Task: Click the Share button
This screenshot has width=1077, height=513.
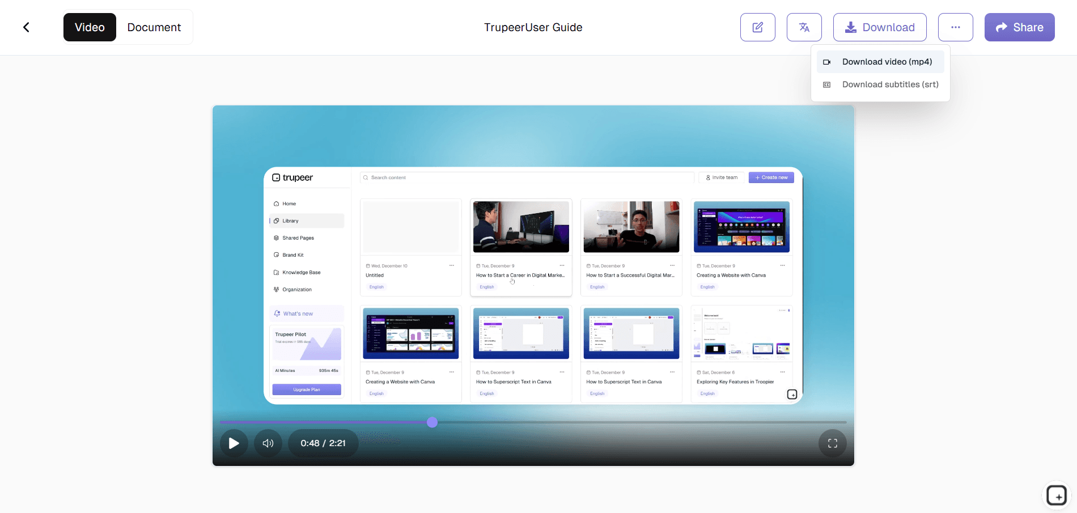Action: click(x=1020, y=27)
